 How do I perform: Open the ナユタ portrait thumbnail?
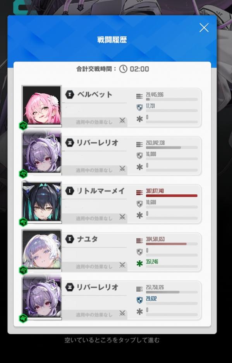[x=42, y=250]
